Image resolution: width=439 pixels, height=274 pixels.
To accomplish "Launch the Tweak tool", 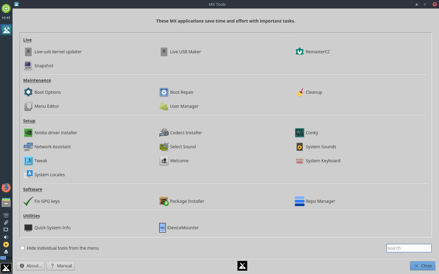I will tap(36, 161).
